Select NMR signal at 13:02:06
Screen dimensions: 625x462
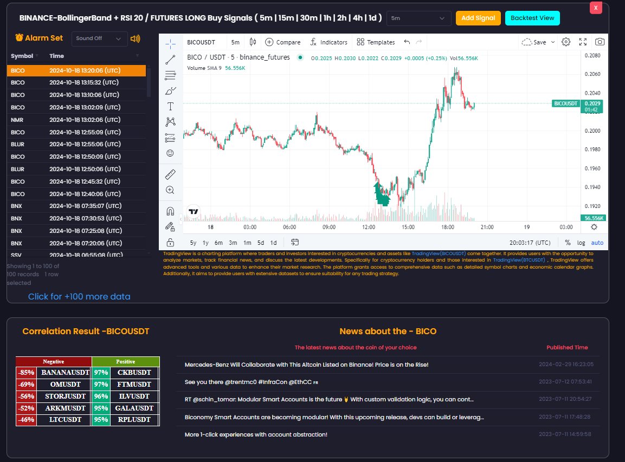[76, 120]
